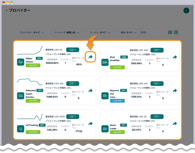Open the サーバー: すべて dropdown
The height and width of the screenshot is (153, 195).
click(x=100, y=33)
